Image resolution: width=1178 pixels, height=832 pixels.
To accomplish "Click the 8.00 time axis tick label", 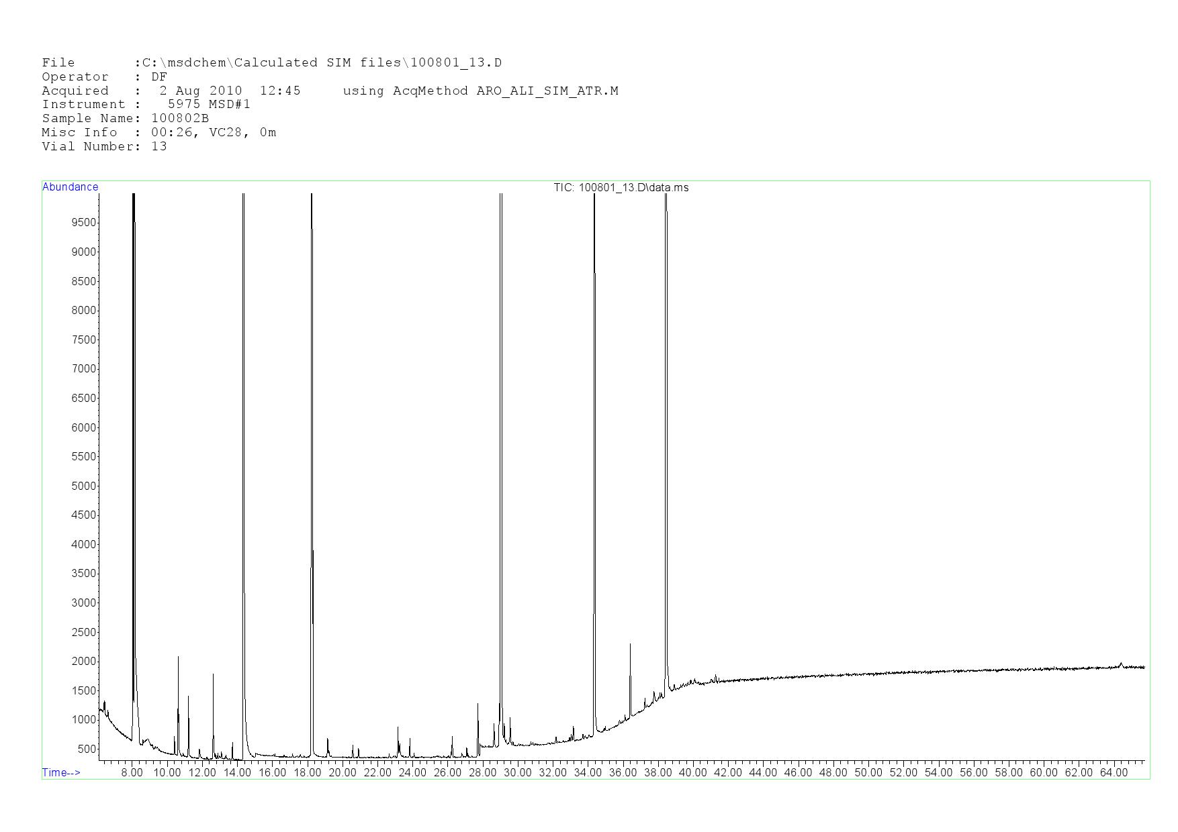I will [x=132, y=772].
